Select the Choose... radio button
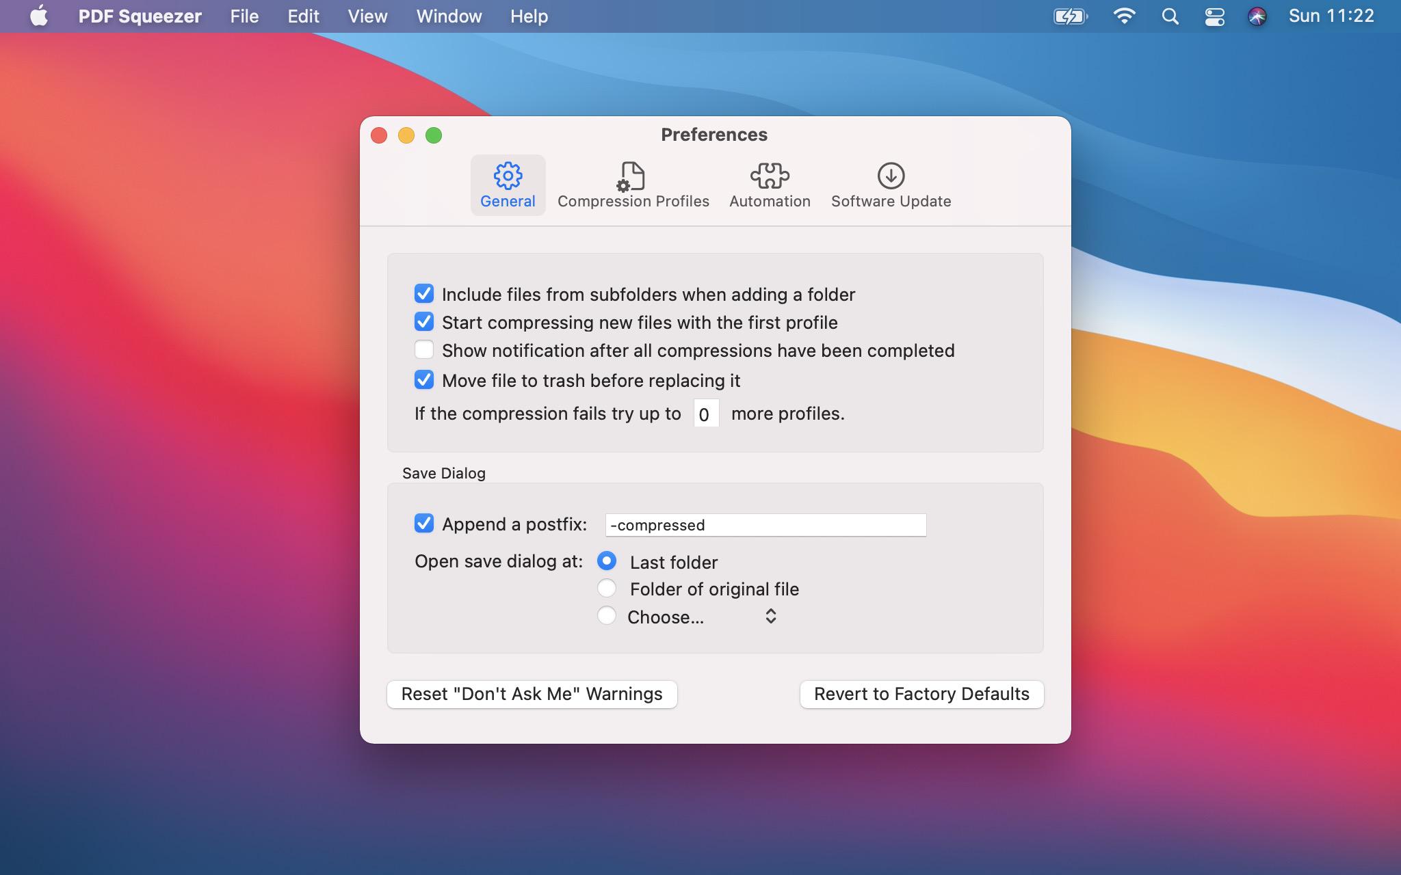This screenshot has width=1401, height=875. (x=607, y=616)
